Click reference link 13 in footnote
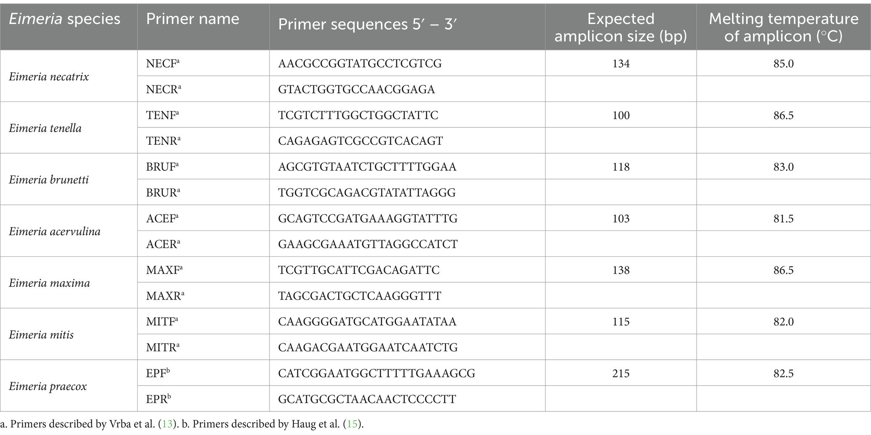 tap(167, 424)
